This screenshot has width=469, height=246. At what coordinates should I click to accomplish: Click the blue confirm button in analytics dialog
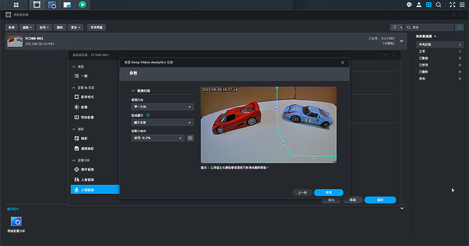pos(328,193)
